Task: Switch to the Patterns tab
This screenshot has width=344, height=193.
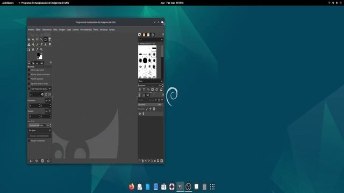Action: [144, 35]
